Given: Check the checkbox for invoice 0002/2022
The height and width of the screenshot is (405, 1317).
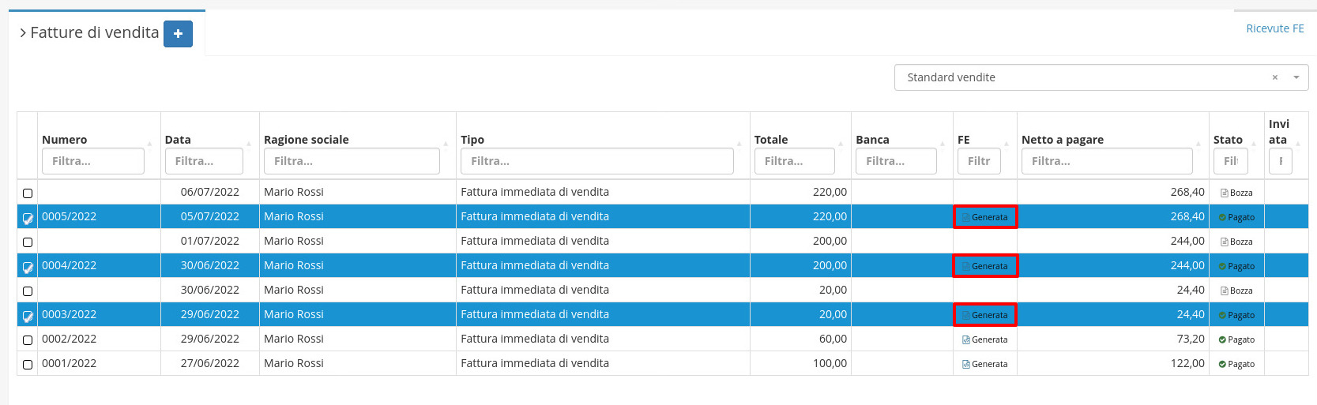Looking at the screenshot, I should coord(28,340).
